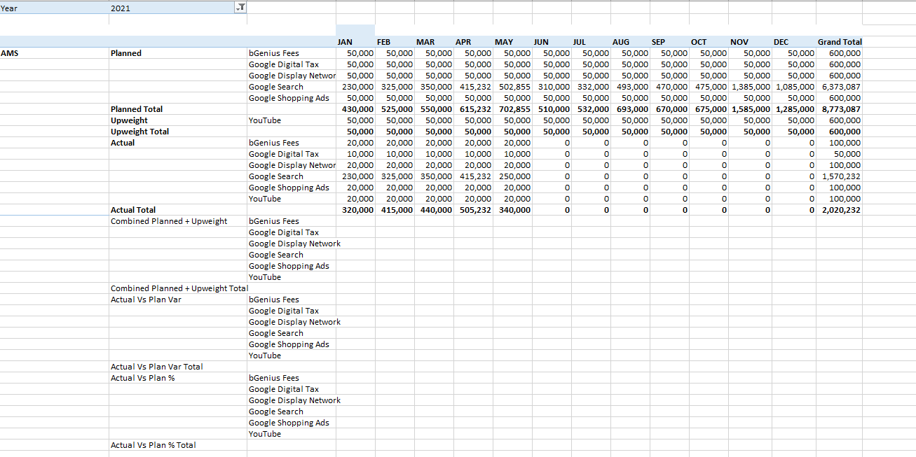Click Actual Google Digital Tax grand total 50,000
The height and width of the screenshot is (457, 916).
(x=847, y=154)
